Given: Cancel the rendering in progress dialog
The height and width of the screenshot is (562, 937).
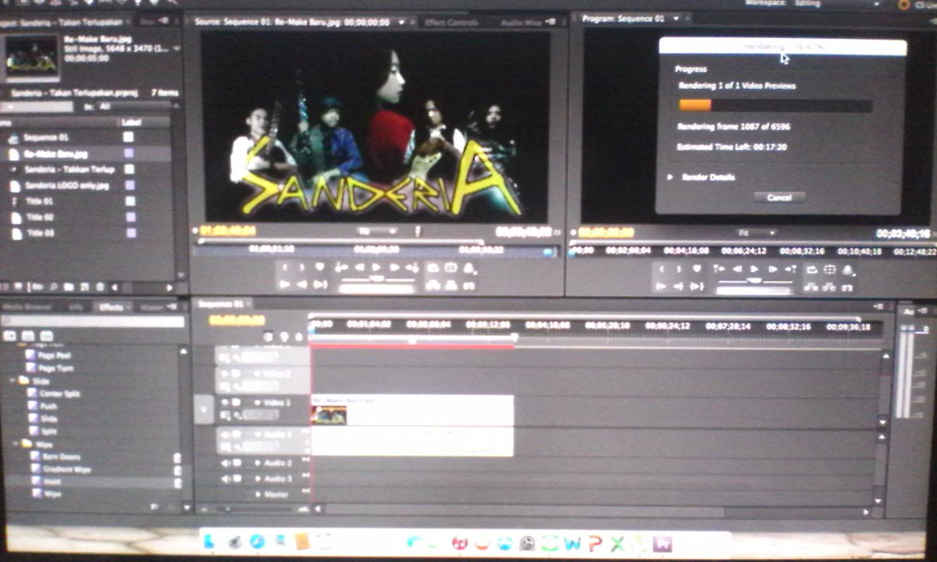Looking at the screenshot, I should [x=779, y=197].
